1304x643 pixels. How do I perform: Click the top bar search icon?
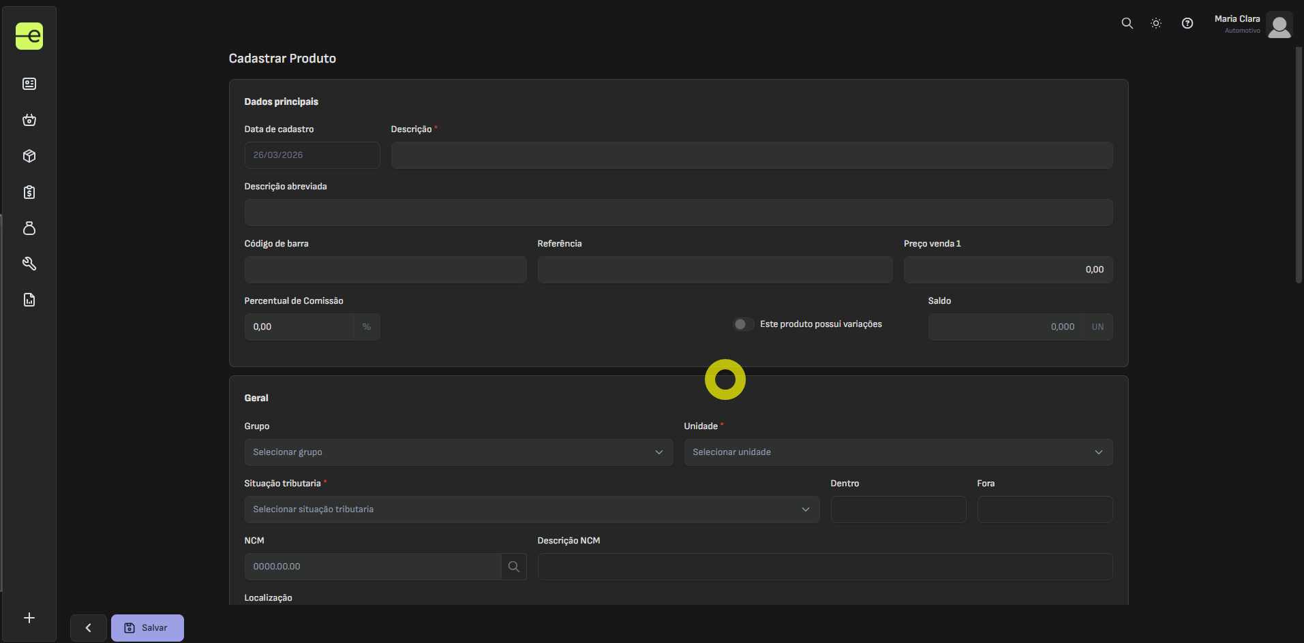point(1127,23)
